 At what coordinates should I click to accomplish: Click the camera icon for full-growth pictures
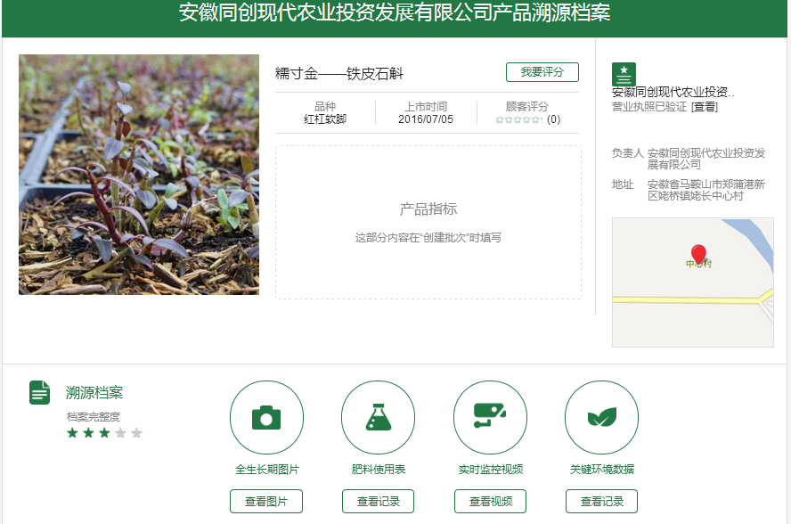tap(266, 417)
